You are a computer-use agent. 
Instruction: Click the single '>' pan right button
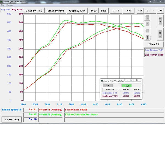click(153, 11)
